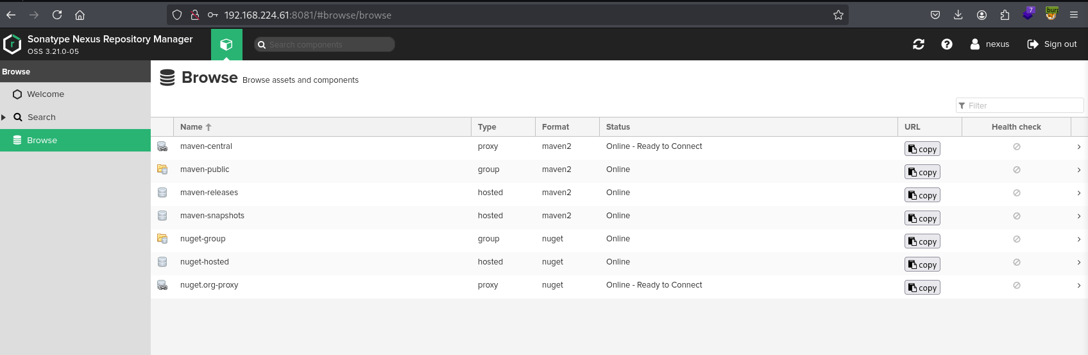Open nuget.org-proxy via its row chevron

click(x=1079, y=286)
